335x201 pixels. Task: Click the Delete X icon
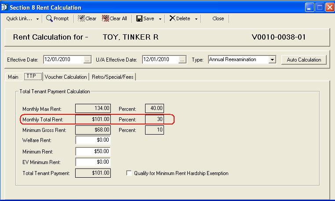point(172,18)
